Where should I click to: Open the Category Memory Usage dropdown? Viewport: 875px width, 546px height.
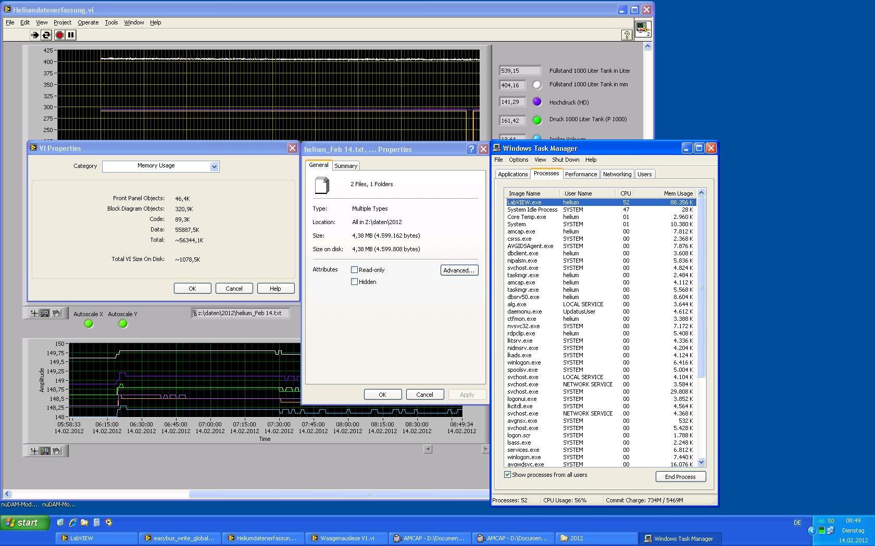(x=214, y=166)
